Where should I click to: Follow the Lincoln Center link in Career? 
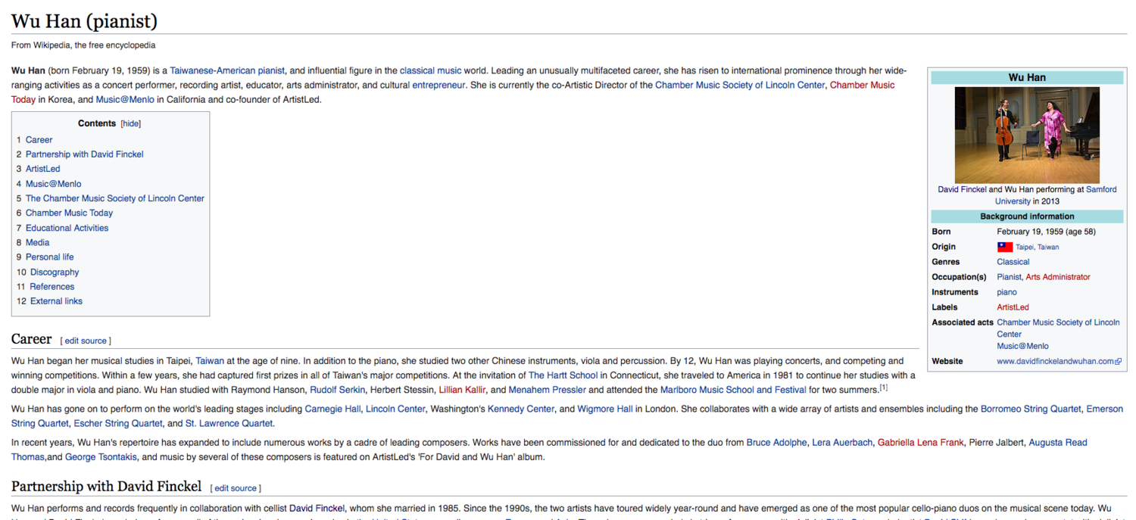coord(395,409)
